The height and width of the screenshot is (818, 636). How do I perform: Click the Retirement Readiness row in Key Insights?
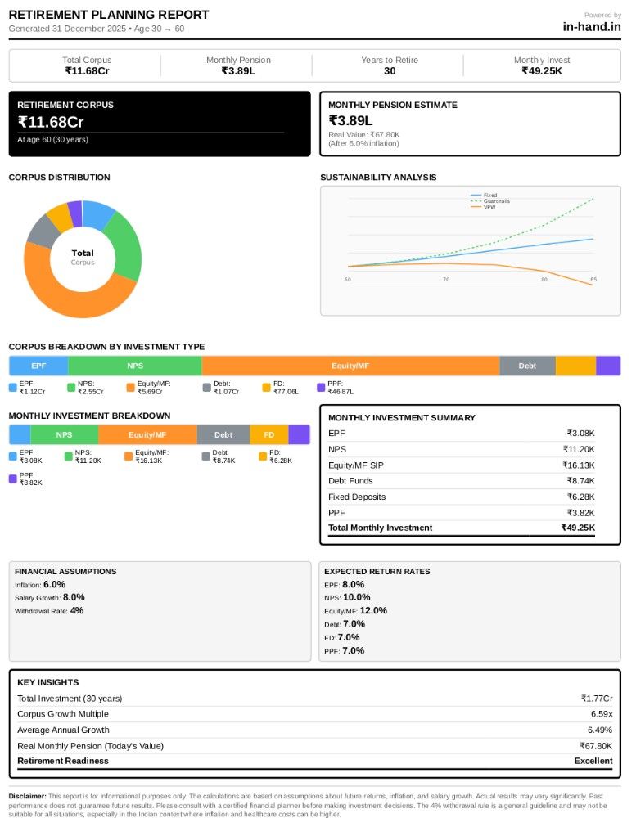315,761
